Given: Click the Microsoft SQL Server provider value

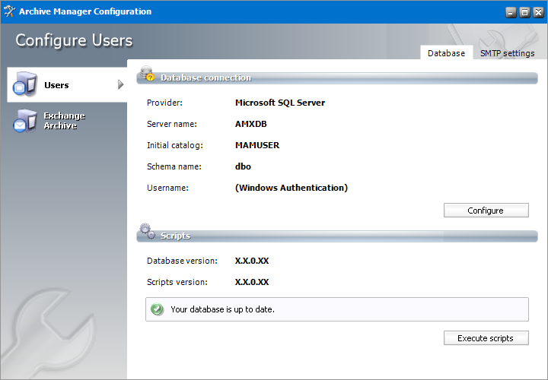Looking at the screenshot, I should coord(280,103).
